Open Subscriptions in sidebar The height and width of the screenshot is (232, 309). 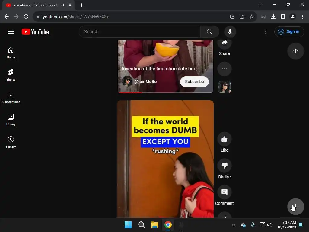[11, 98]
